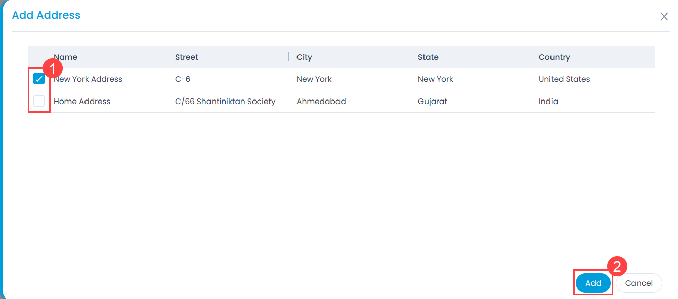Screen dimensions: 678x299
Task: Select the City column header
Action: tap(304, 57)
